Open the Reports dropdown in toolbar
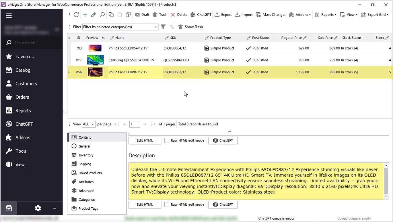The height and width of the screenshot is (222, 393). pos(325,15)
